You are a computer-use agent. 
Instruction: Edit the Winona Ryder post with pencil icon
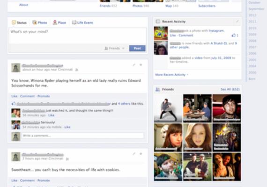click(x=134, y=65)
